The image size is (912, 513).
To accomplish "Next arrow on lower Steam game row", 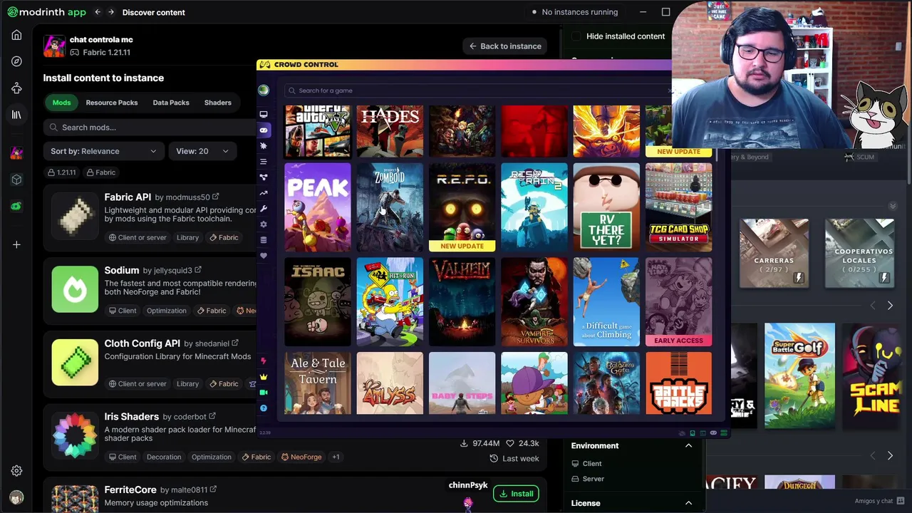I will [x=890, y=455].
